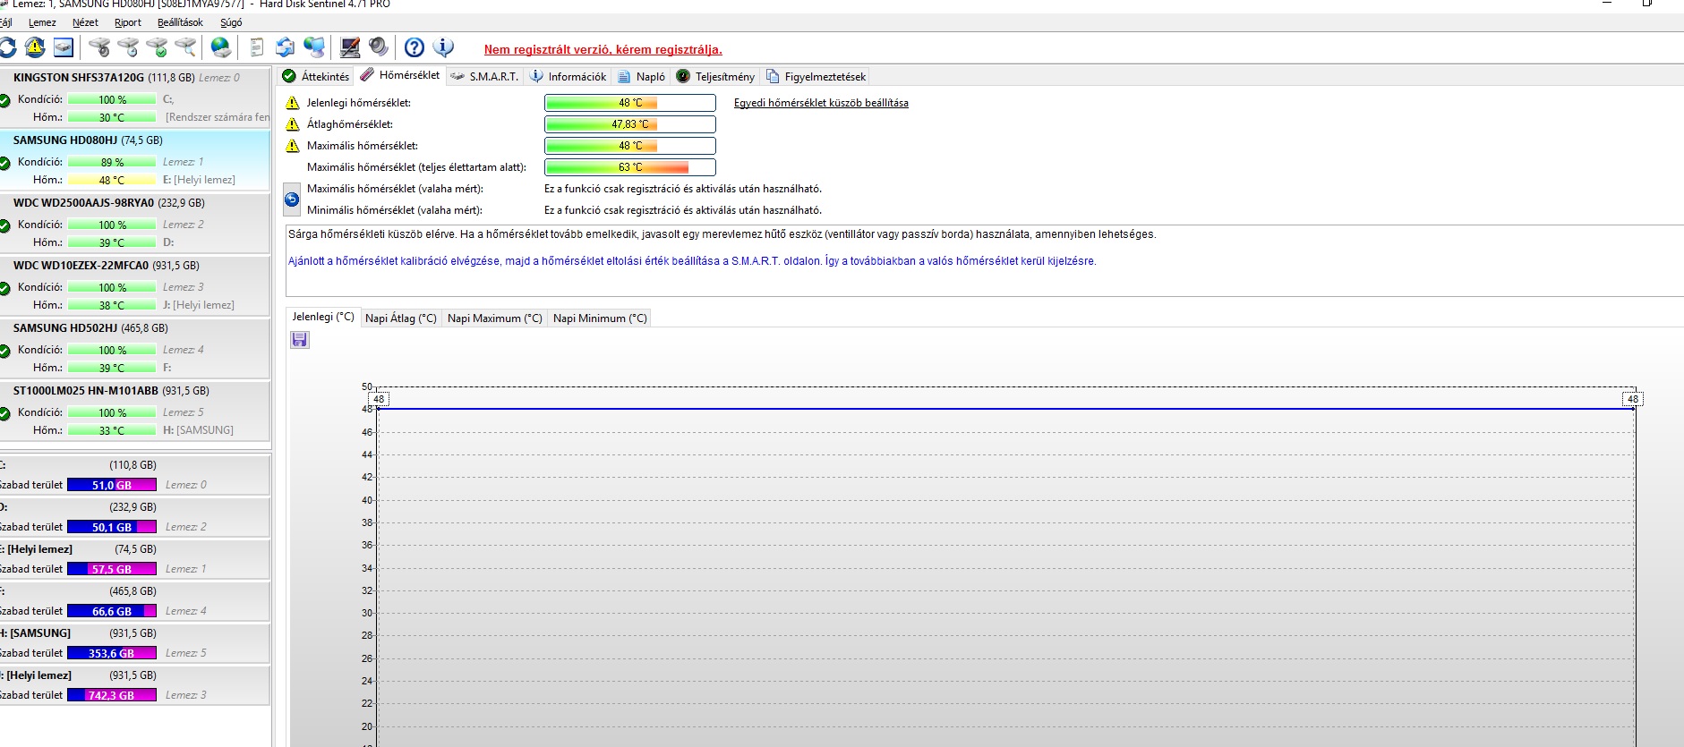Select the Hőmérséklet tab
1684x747 pixels.
click(x=400, y=75)
